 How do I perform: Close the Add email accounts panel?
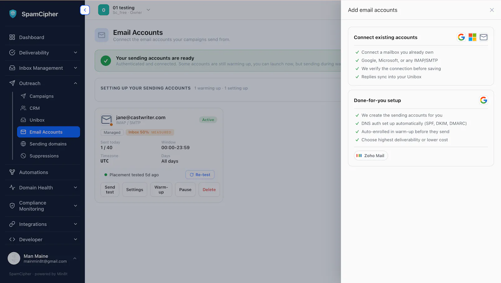click(492, 10)
